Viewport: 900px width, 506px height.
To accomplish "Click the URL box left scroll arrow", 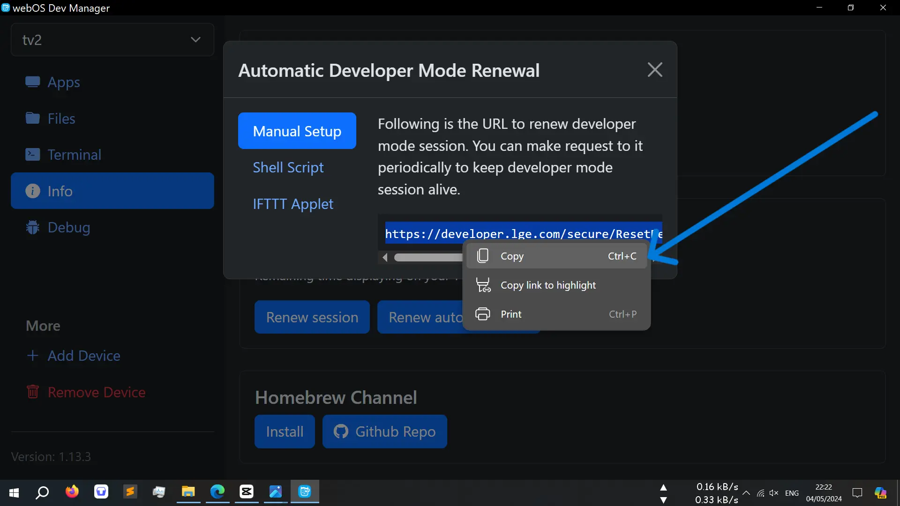I will coord(385,257).
